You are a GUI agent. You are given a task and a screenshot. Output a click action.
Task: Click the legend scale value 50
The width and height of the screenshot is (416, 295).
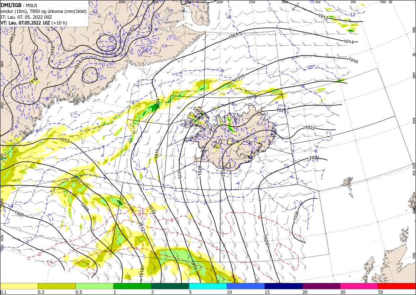381,292
